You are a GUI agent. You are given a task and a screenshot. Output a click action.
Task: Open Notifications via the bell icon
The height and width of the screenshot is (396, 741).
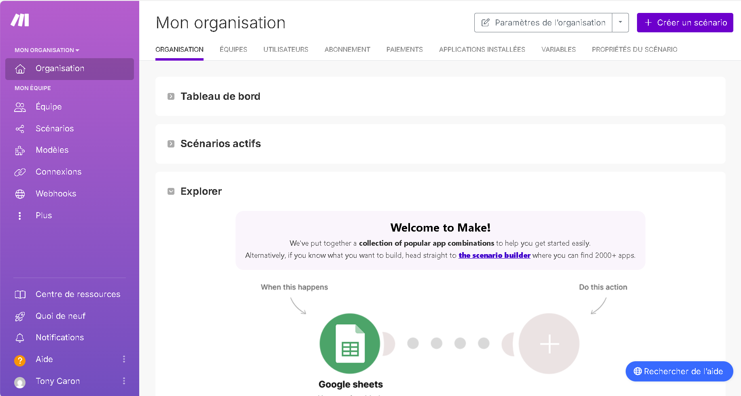[19, 337]
